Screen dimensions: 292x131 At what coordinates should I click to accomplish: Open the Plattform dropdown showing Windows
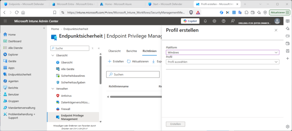point(223,53)
